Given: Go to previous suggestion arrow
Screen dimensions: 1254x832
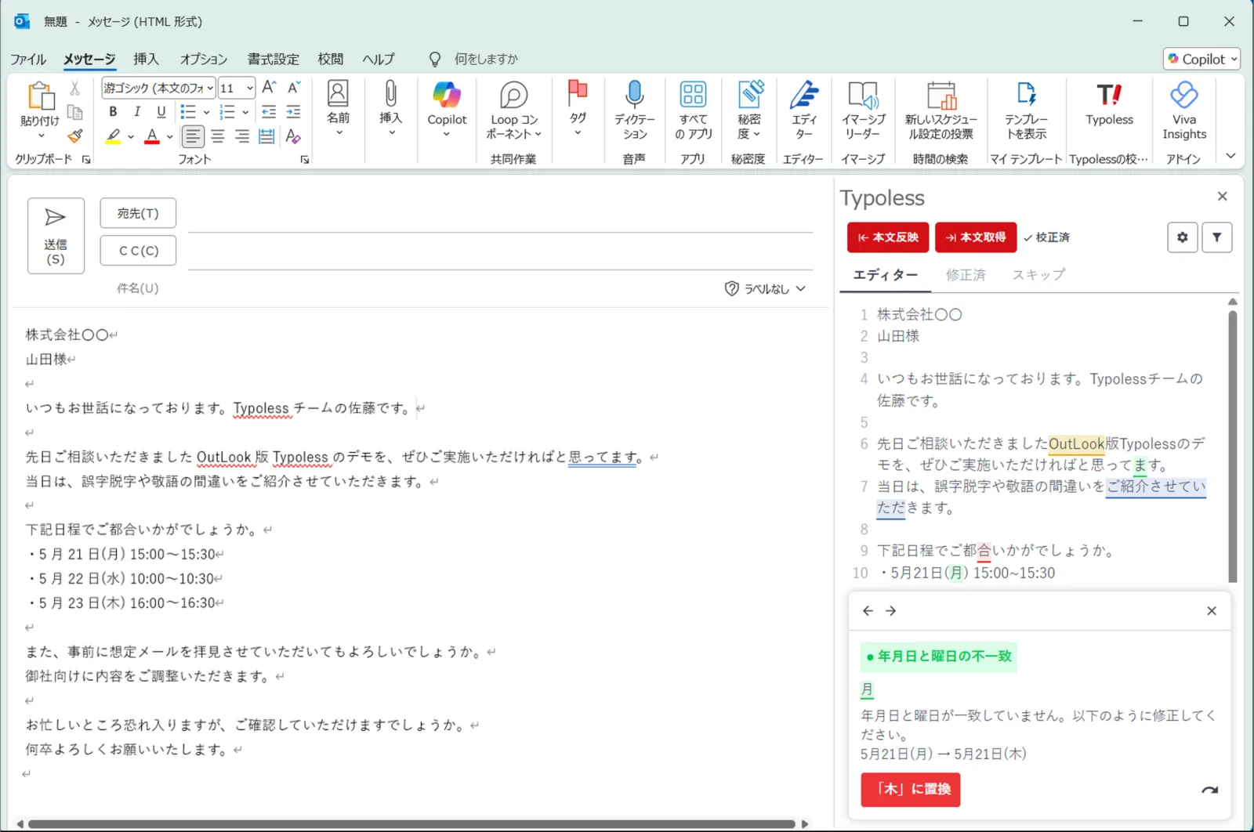Looking at the screenshot, I should coord(868,611).
